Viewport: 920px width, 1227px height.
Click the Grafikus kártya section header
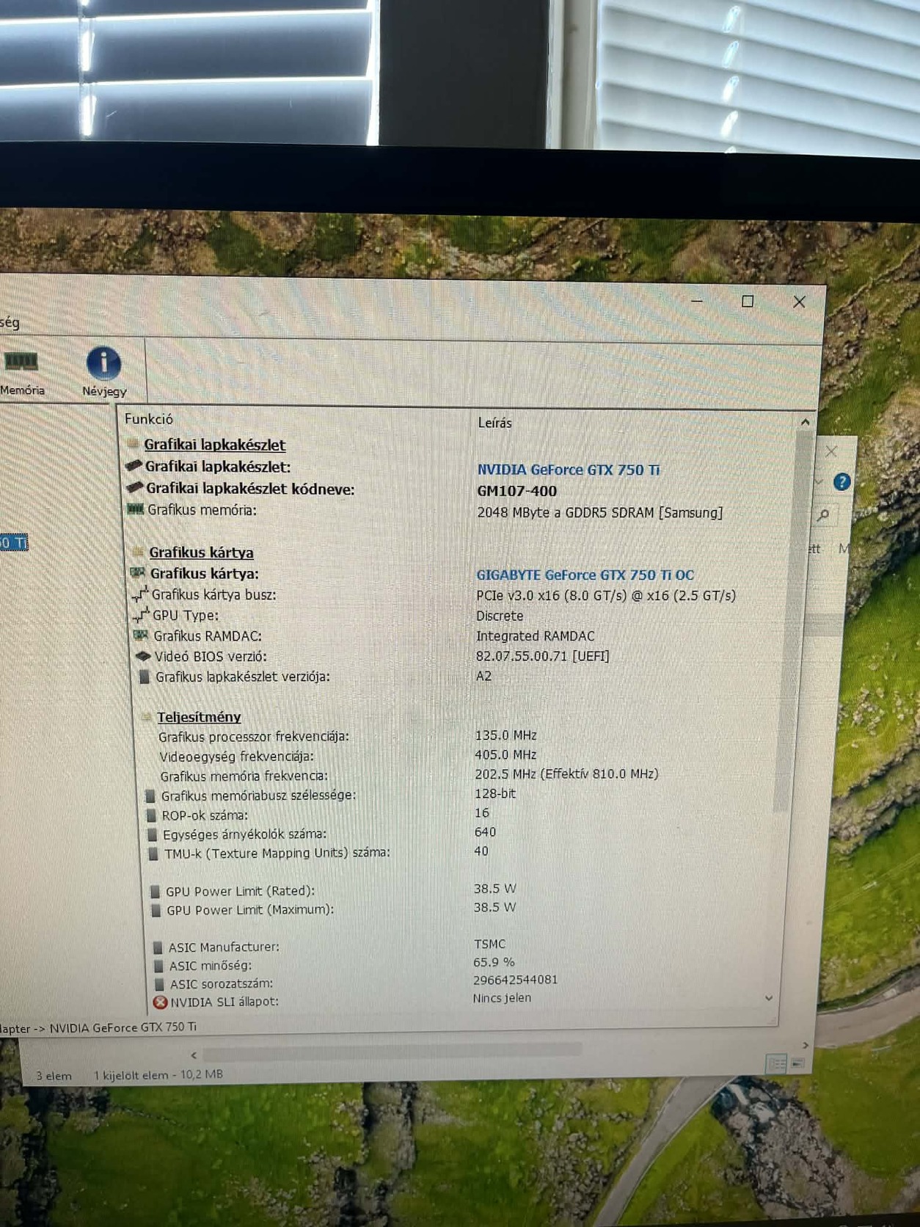point(201,553)
